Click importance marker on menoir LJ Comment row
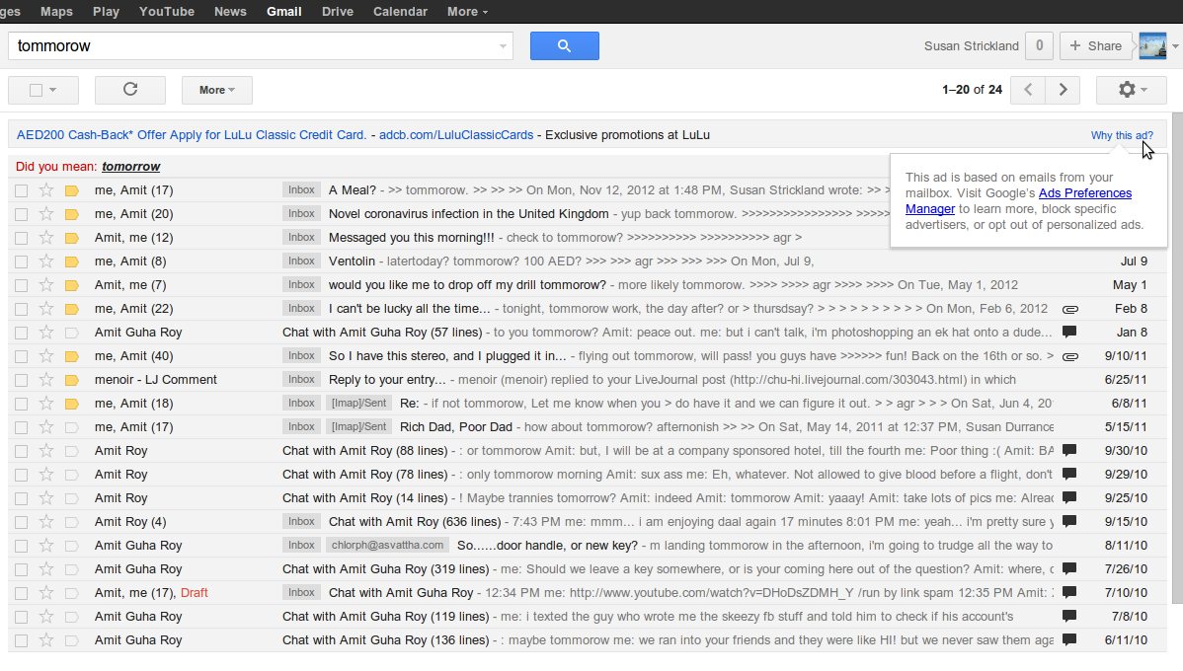The height and width of the screenshot is (671, 1183). click(x=72, y=380)
